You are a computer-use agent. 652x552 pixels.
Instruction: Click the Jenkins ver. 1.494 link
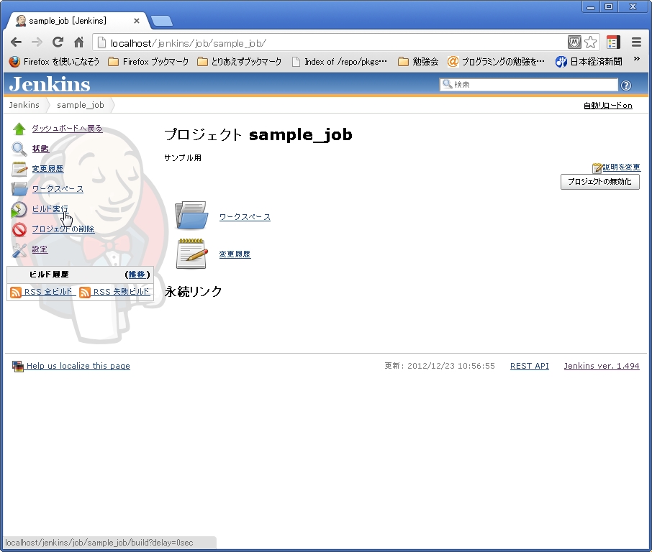coord(602,366)
